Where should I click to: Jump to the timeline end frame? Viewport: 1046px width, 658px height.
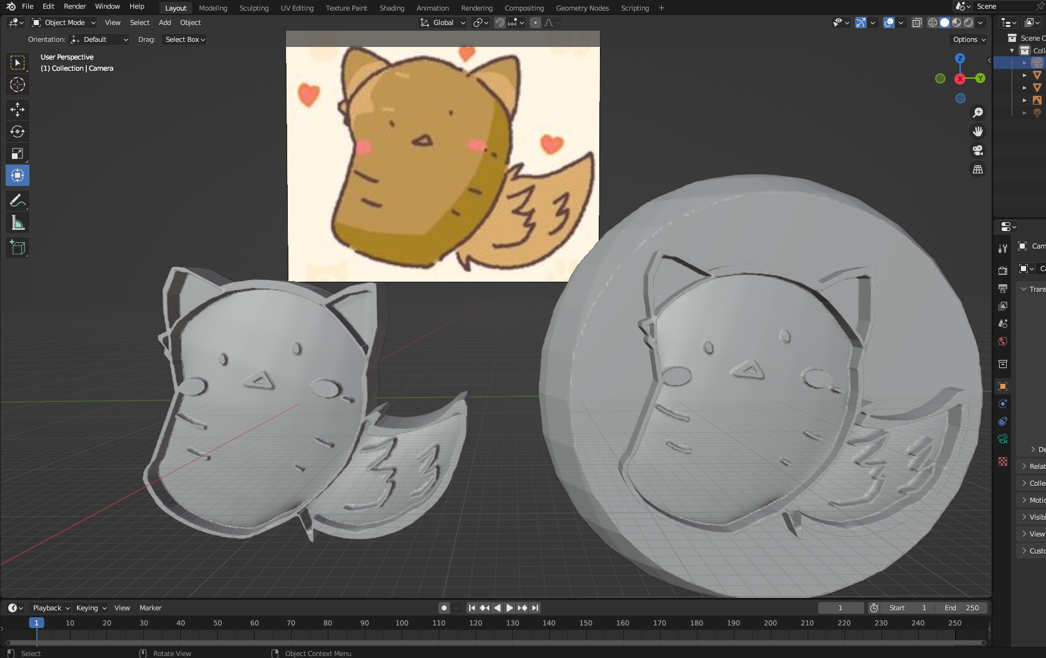(535, 608)
